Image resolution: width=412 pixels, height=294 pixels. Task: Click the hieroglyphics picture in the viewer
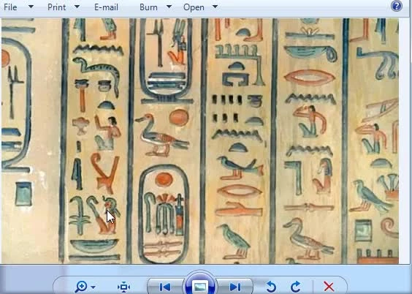click(x=200, y=141)
